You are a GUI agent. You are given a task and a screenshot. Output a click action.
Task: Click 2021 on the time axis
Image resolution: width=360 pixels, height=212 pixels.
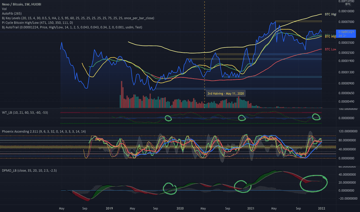(x=251, y=208)
